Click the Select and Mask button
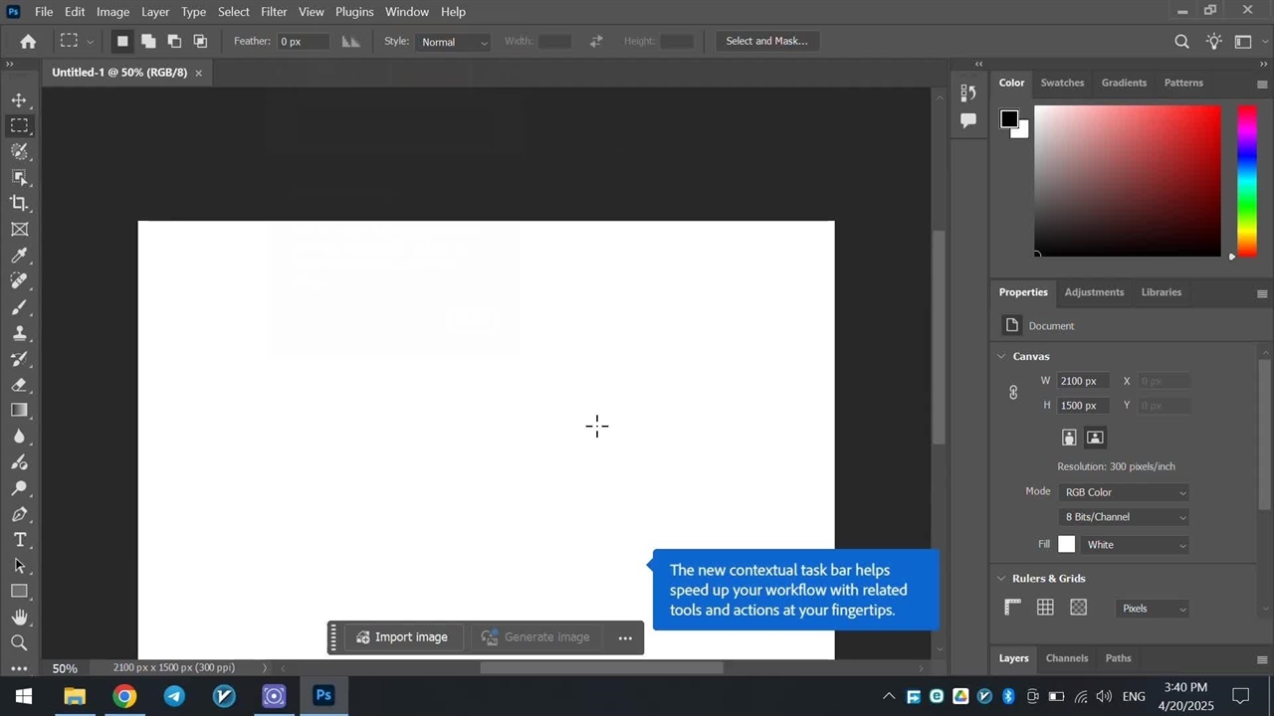Viewport: 1274px width, 716px height. 766,41
